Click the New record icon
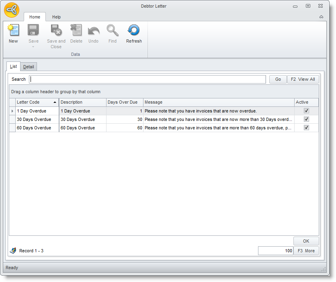The width and height of the screenshot is (336, 282). (x=13, y=31)
